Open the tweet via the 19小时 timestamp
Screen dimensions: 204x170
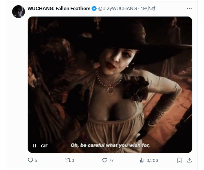tap(148, 9)
